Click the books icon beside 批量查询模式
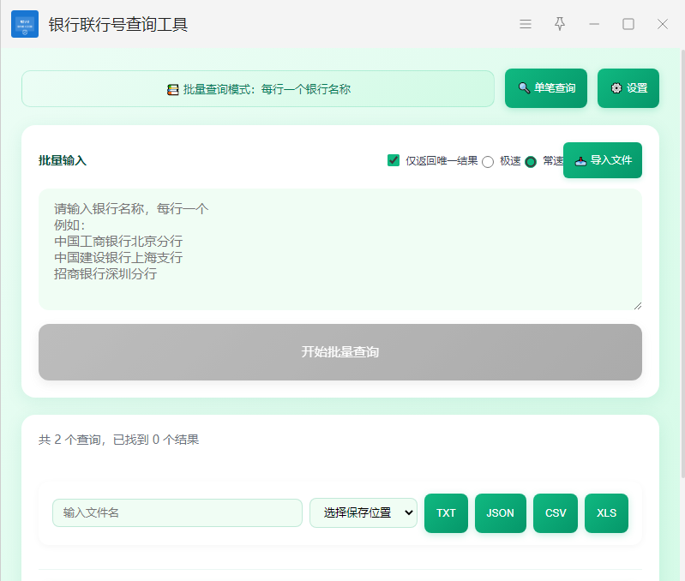The image size is (685, 581). (173, 89)
